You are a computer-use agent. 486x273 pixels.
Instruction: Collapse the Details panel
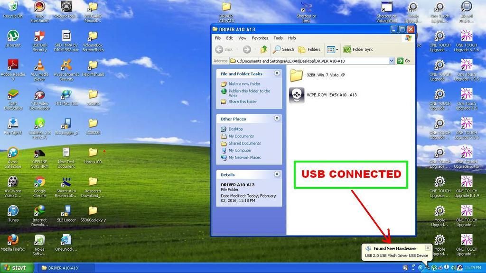click(x=277, y=174)
